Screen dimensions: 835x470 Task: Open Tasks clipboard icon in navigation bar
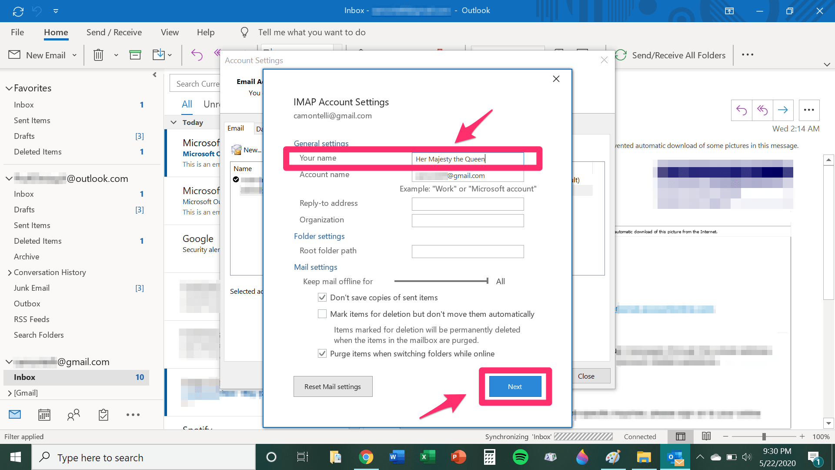click(103, 415)
